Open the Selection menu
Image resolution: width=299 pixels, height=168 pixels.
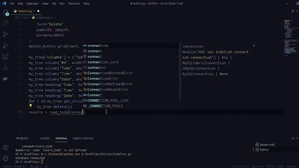32,3
